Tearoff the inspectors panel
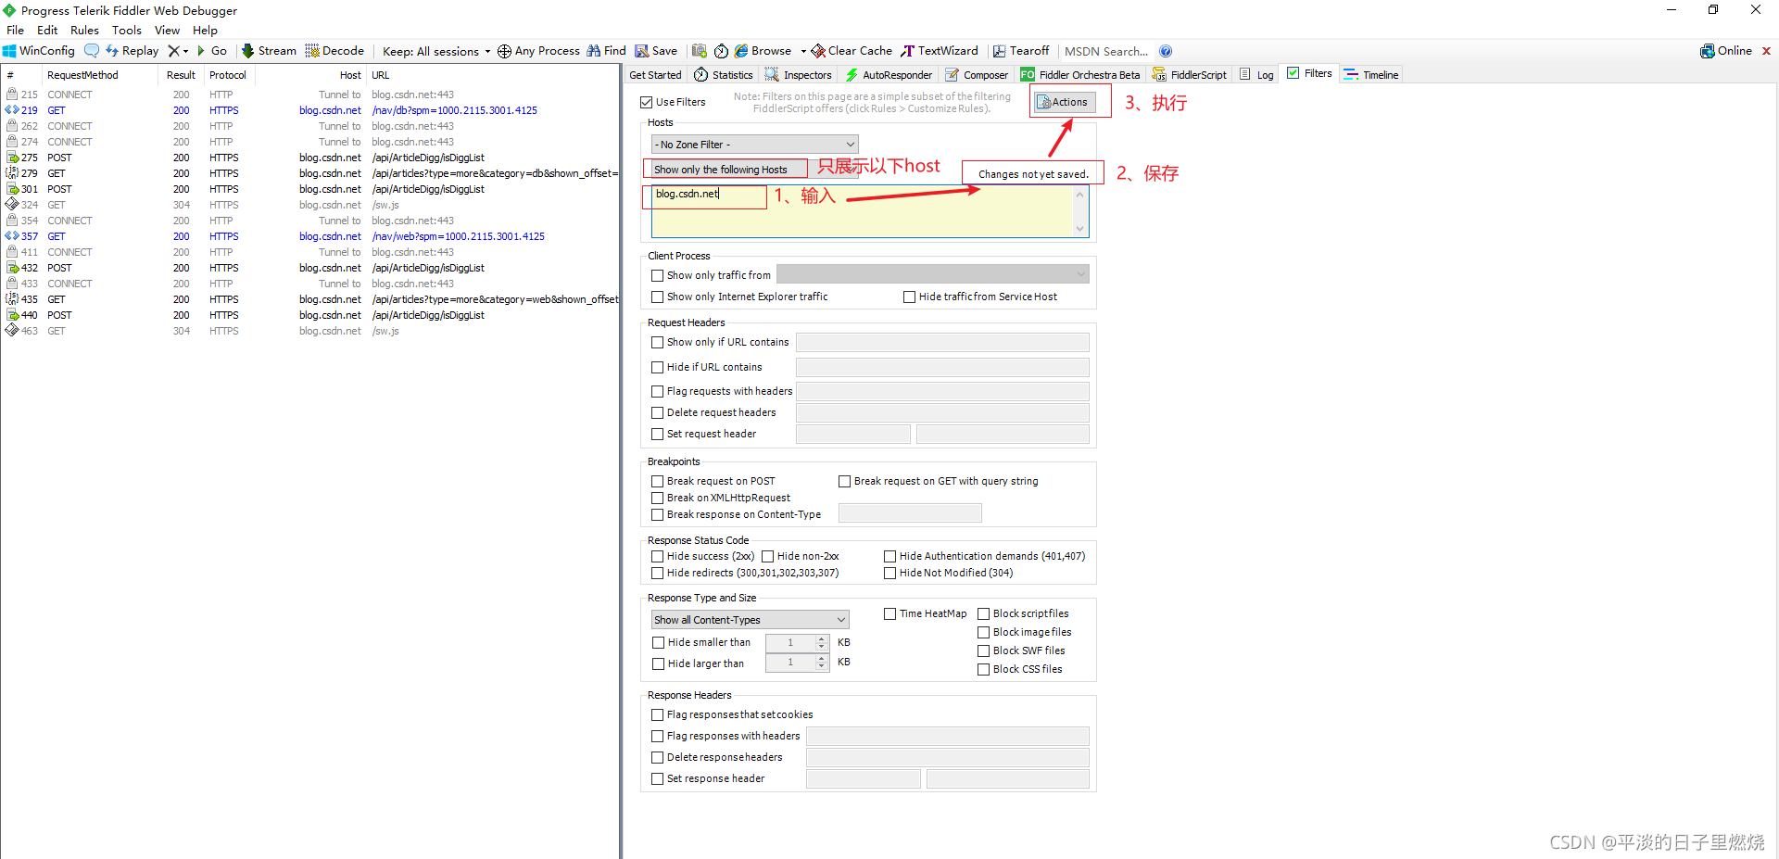Viewport: 1779px width, 859px height. point(1021,51)
